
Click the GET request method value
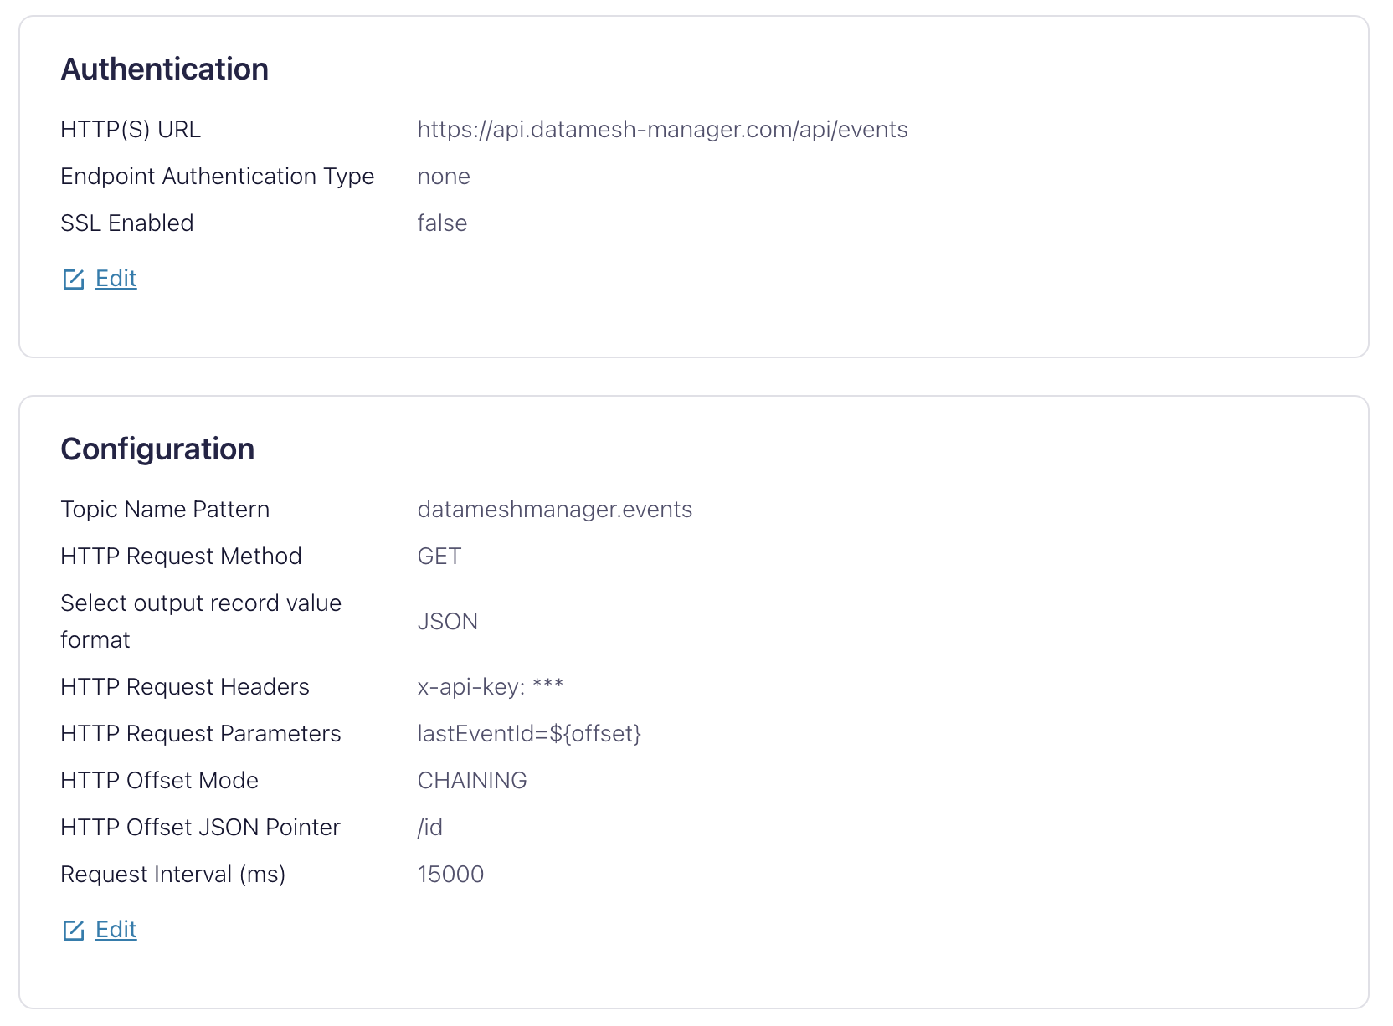click(x=439, y=557)
